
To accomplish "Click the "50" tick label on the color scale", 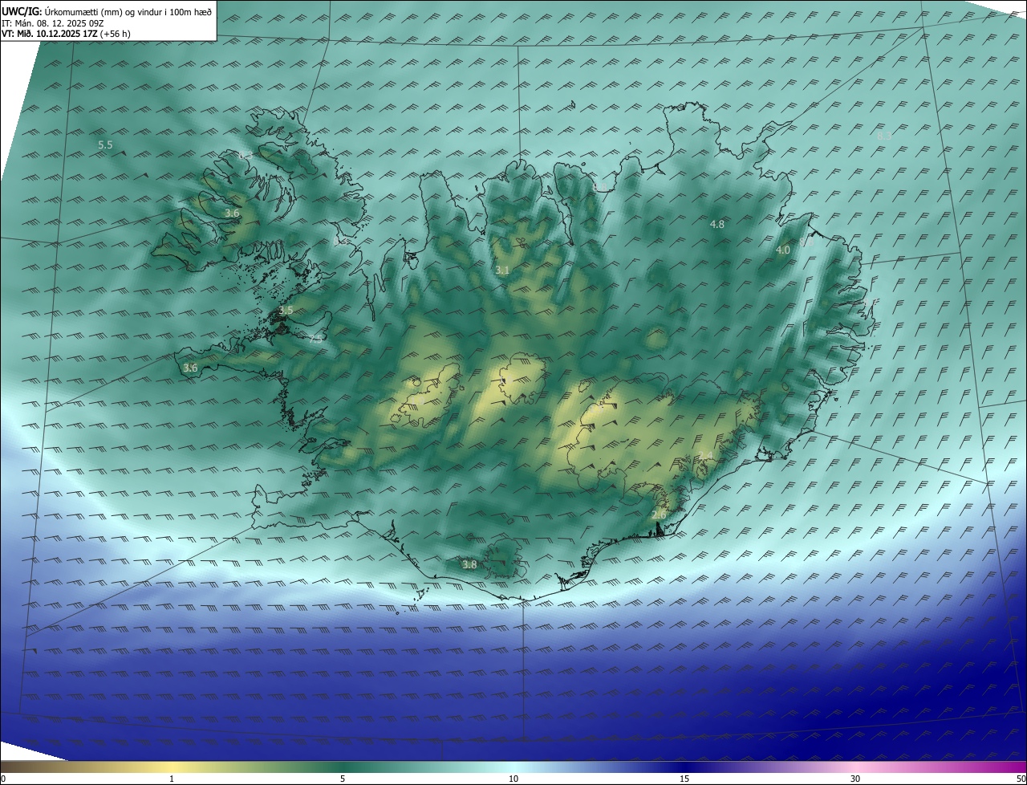I will coord(1021,779).
